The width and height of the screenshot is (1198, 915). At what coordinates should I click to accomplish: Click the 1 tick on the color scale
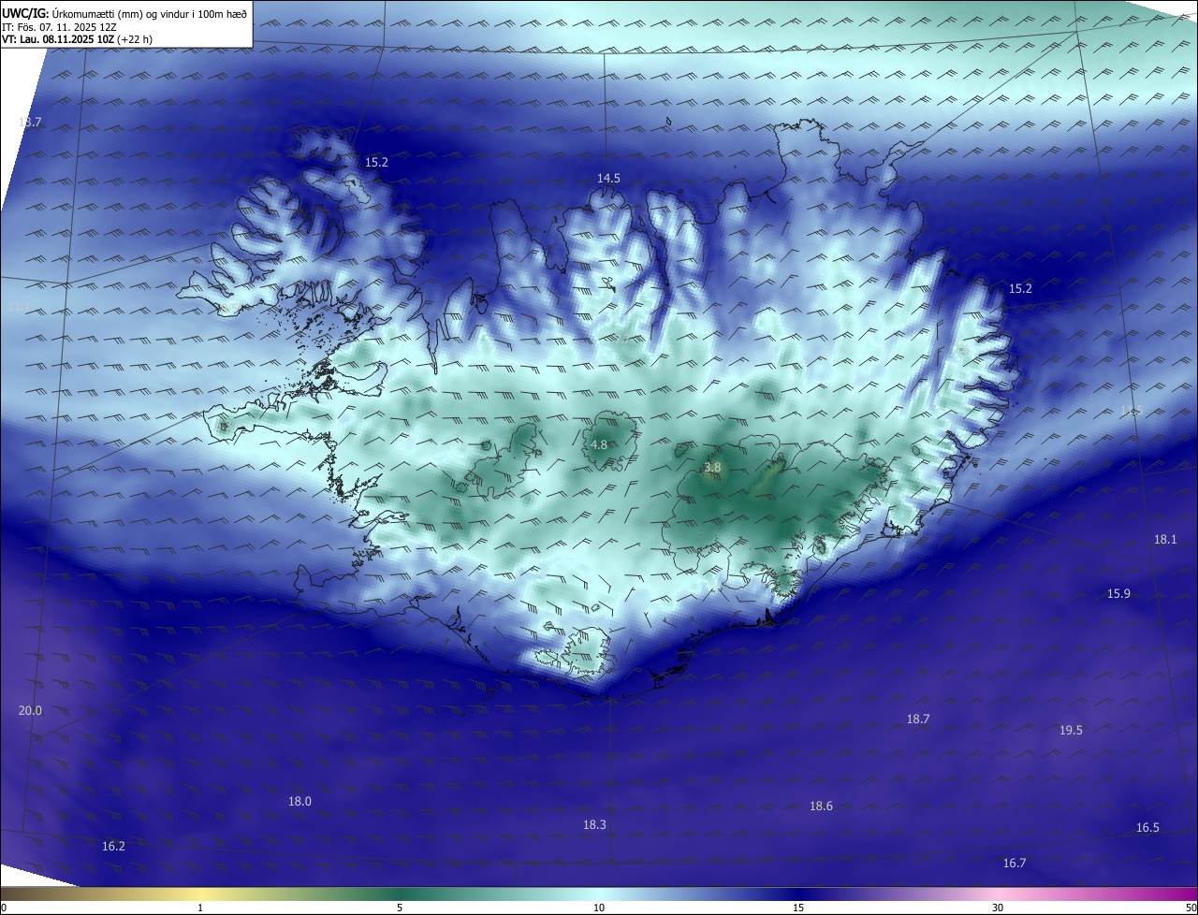[x=200, y=908]
